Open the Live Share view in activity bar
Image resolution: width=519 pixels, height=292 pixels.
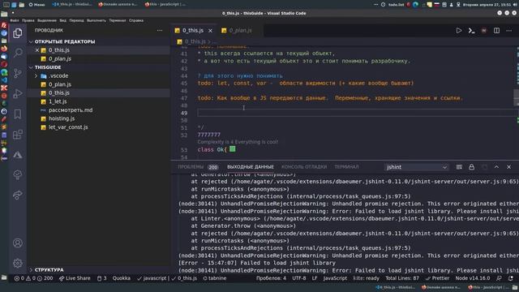pos(18,195)
